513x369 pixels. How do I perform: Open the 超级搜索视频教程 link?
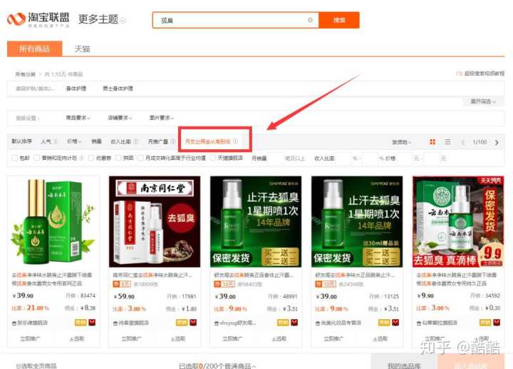click(x=481, y=74)
